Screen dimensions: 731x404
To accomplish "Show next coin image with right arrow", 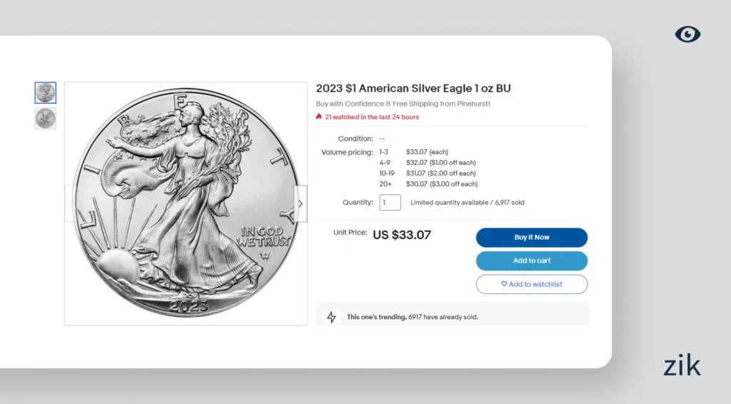I will coord(301,203).
